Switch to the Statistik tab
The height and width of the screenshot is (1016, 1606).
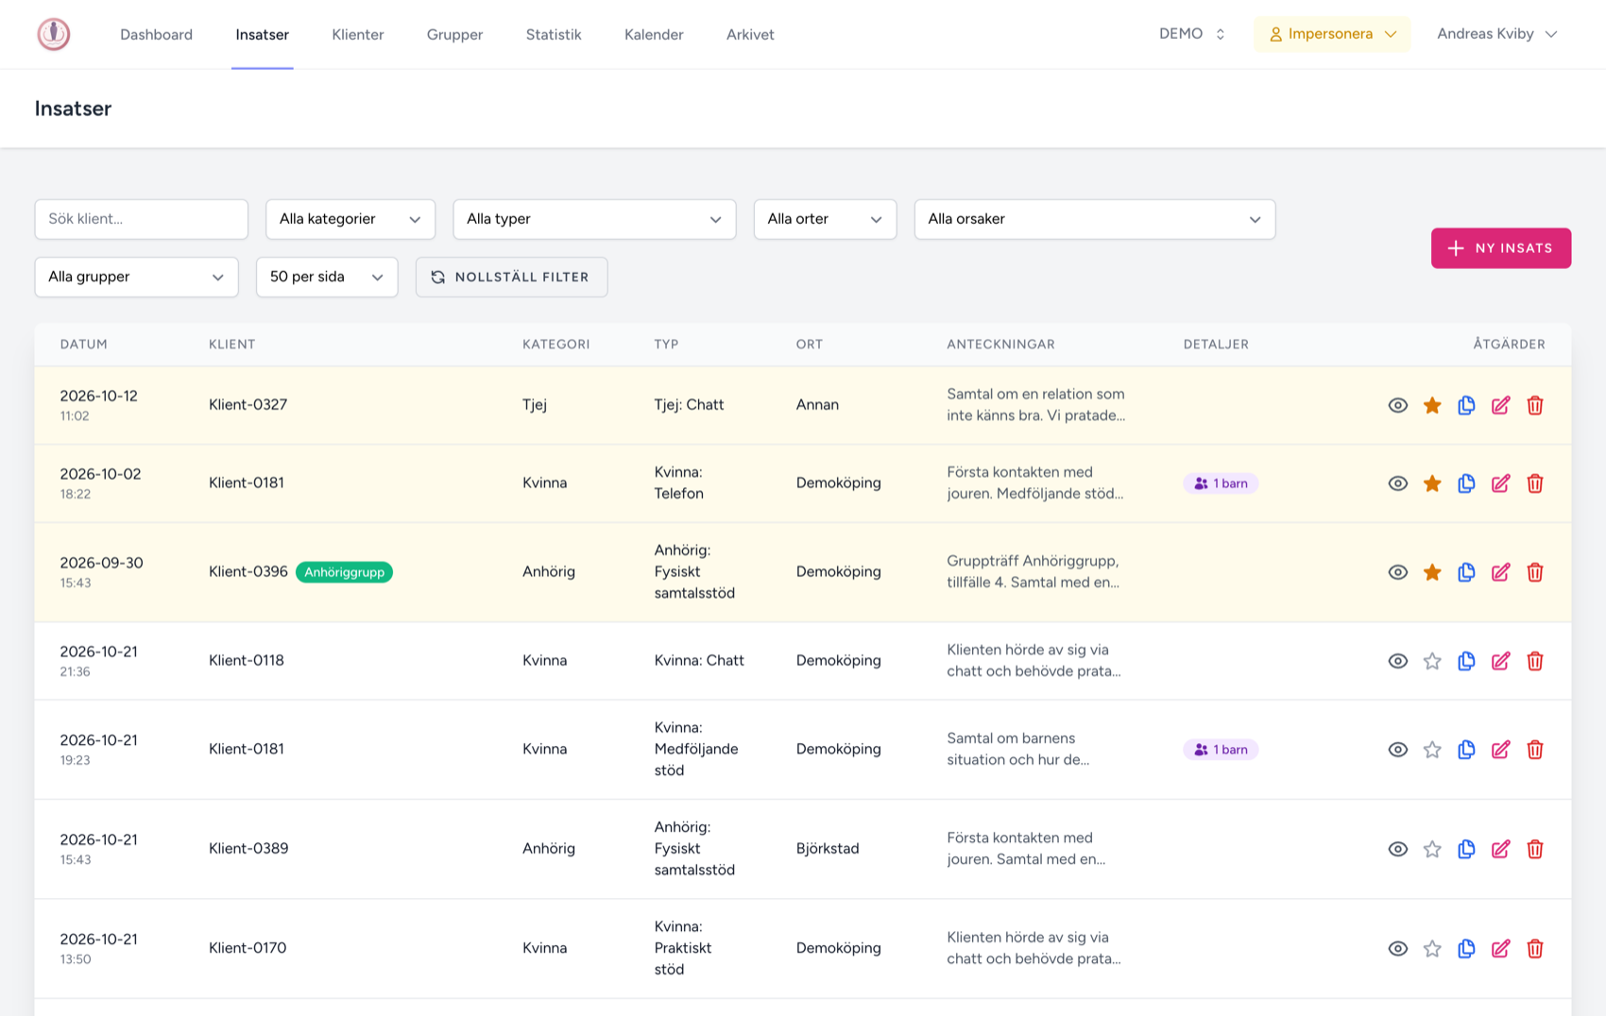(x=554, y=35)
